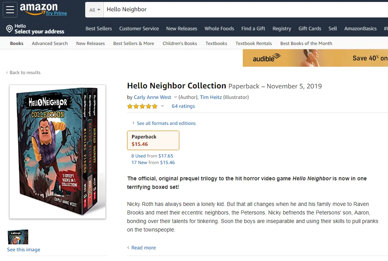Open the All search category dropdown
Viewport: 388px width, 261px height.
(94, 10)
